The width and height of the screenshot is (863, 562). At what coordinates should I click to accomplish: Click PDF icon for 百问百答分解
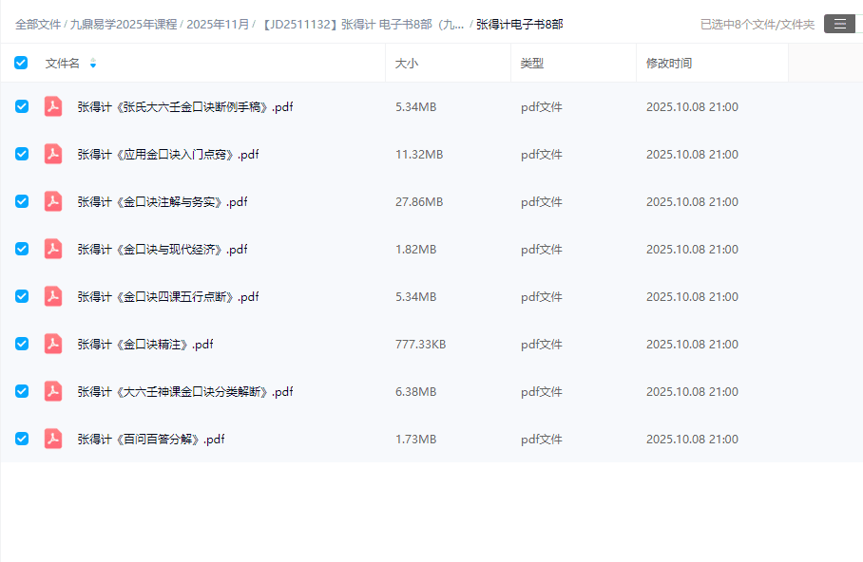click(x=53, y=439)
